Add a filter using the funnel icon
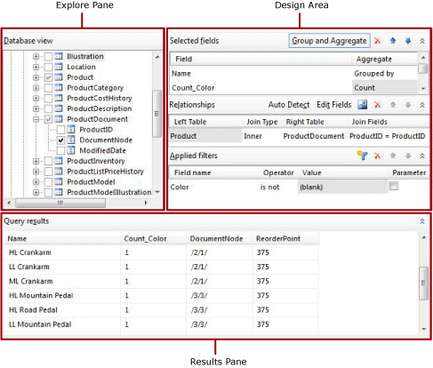 click(362, 156)
